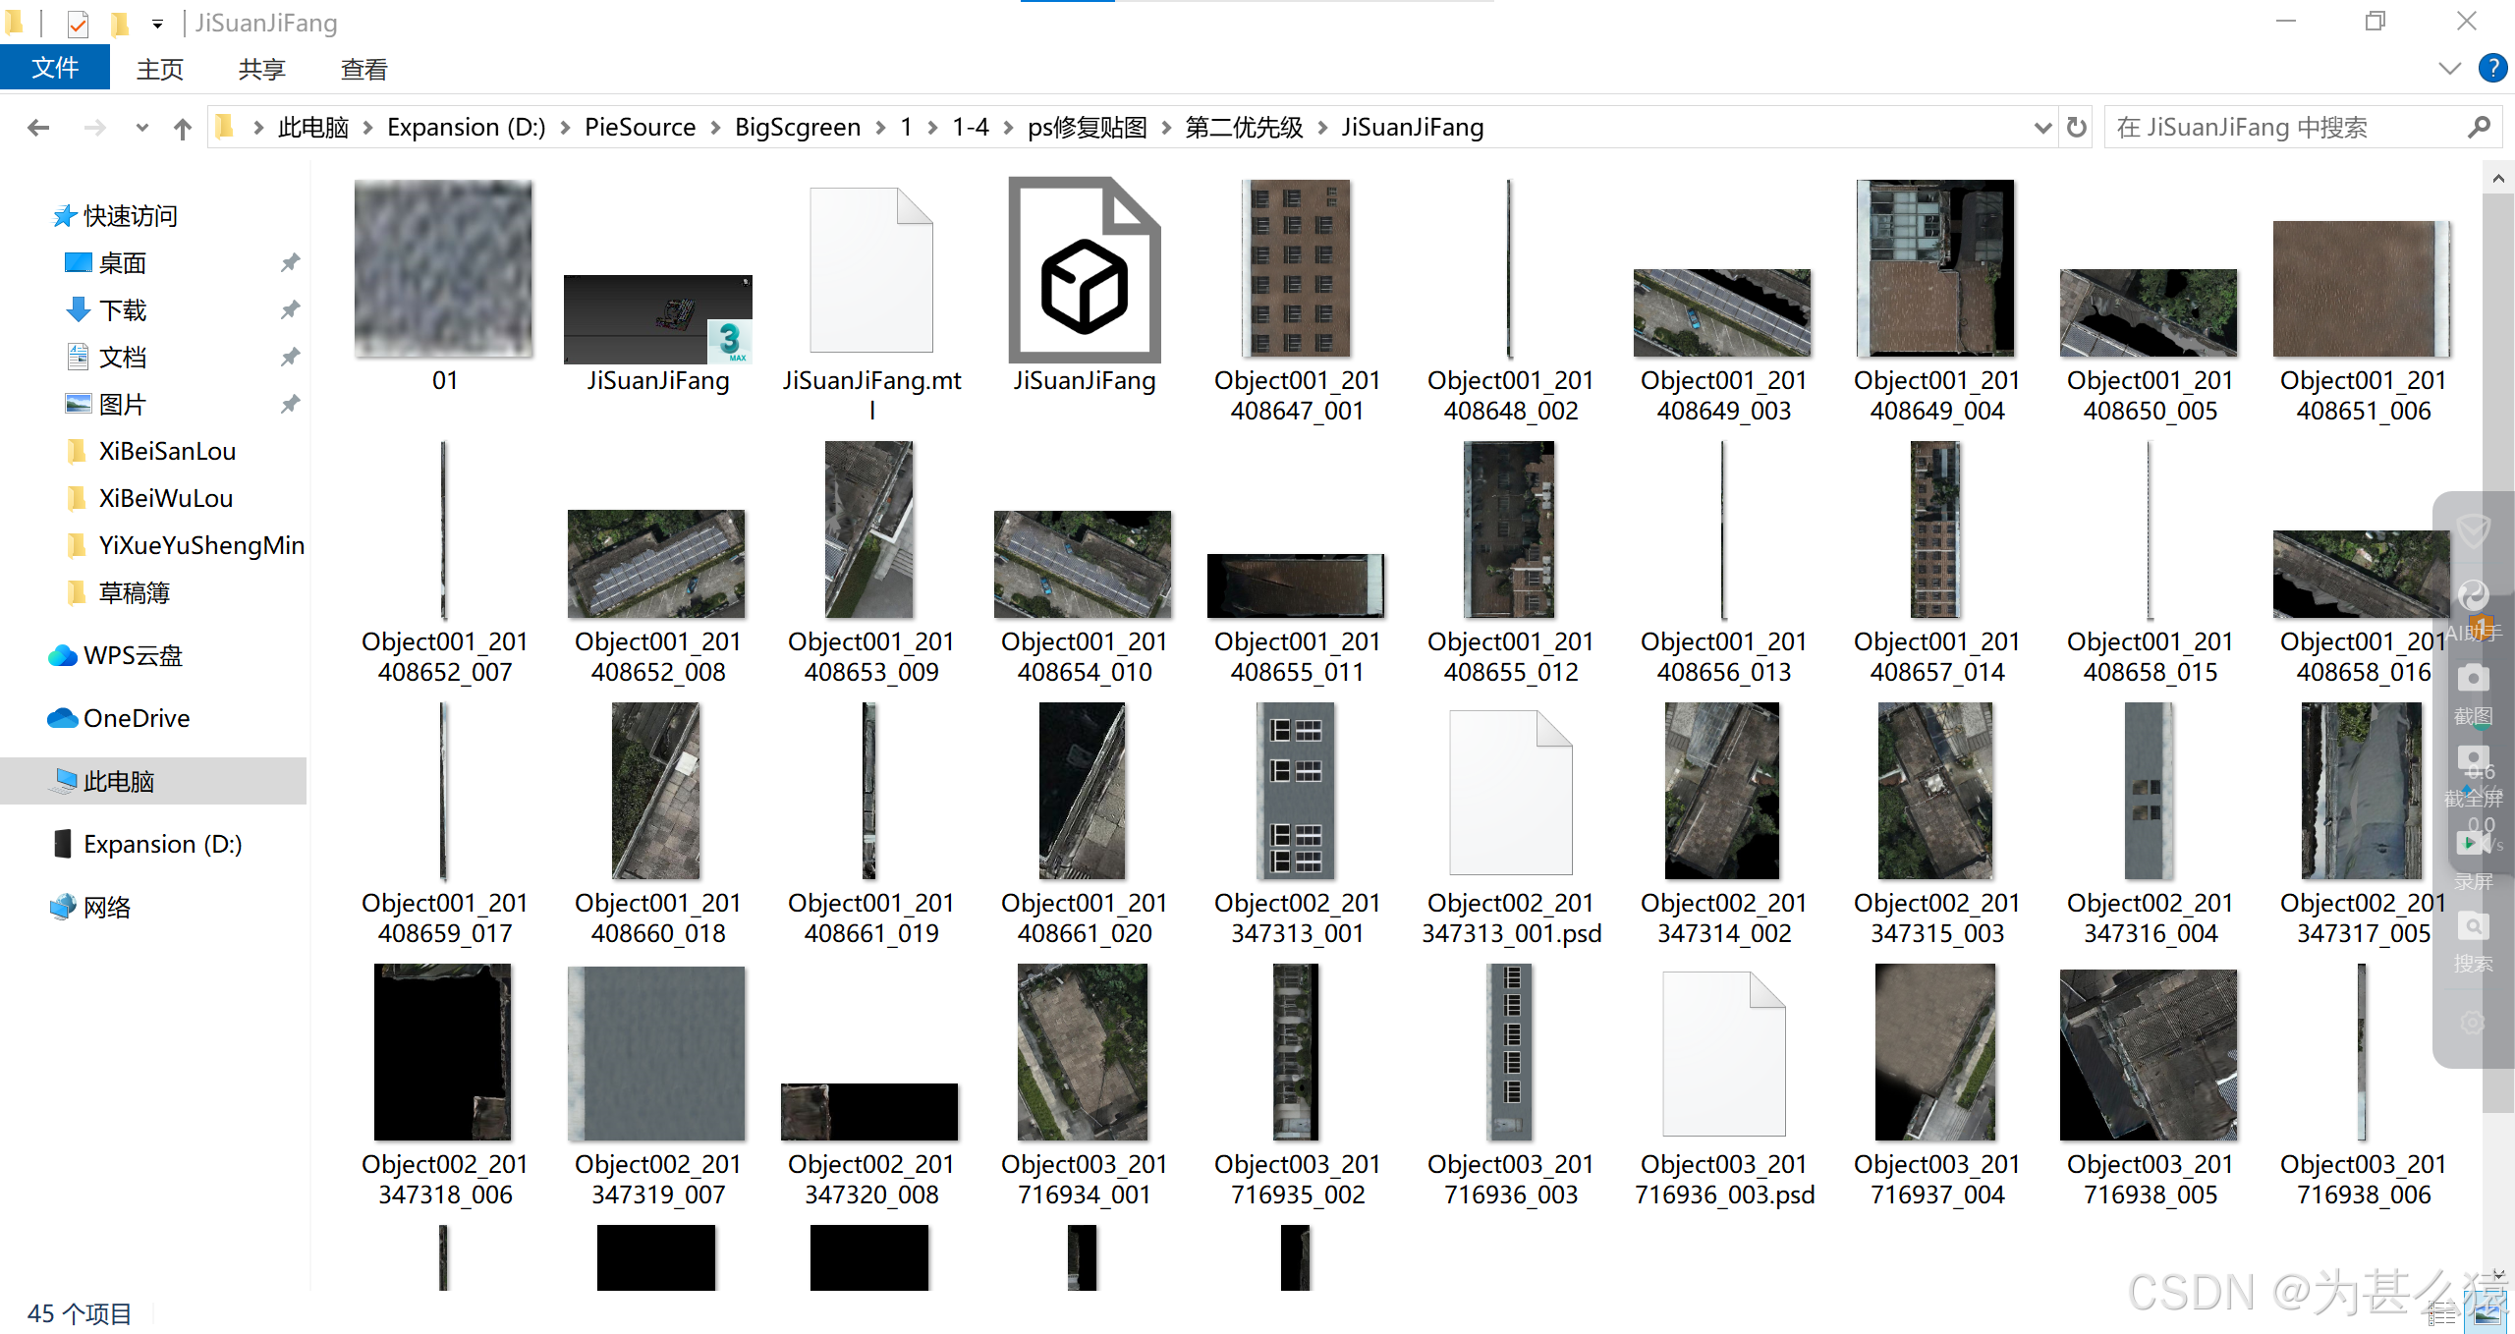Viewport: 2515px width, 1334px height.
Task: Click ps修复贴图 in address breadcrumb
Action: point(1087,128)
